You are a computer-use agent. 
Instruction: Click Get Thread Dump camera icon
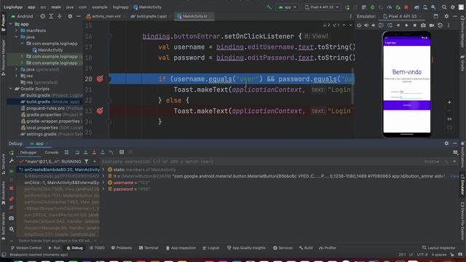tap(12, 218)
